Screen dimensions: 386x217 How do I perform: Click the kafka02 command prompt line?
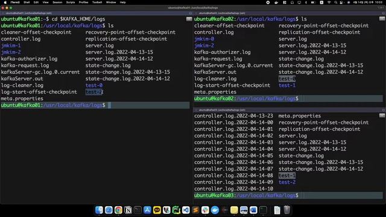point(288,98)
